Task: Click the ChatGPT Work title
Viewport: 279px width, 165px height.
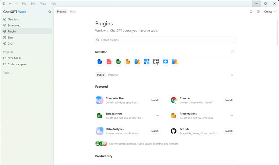Action: pyautogui.click(x=15, y=12)
